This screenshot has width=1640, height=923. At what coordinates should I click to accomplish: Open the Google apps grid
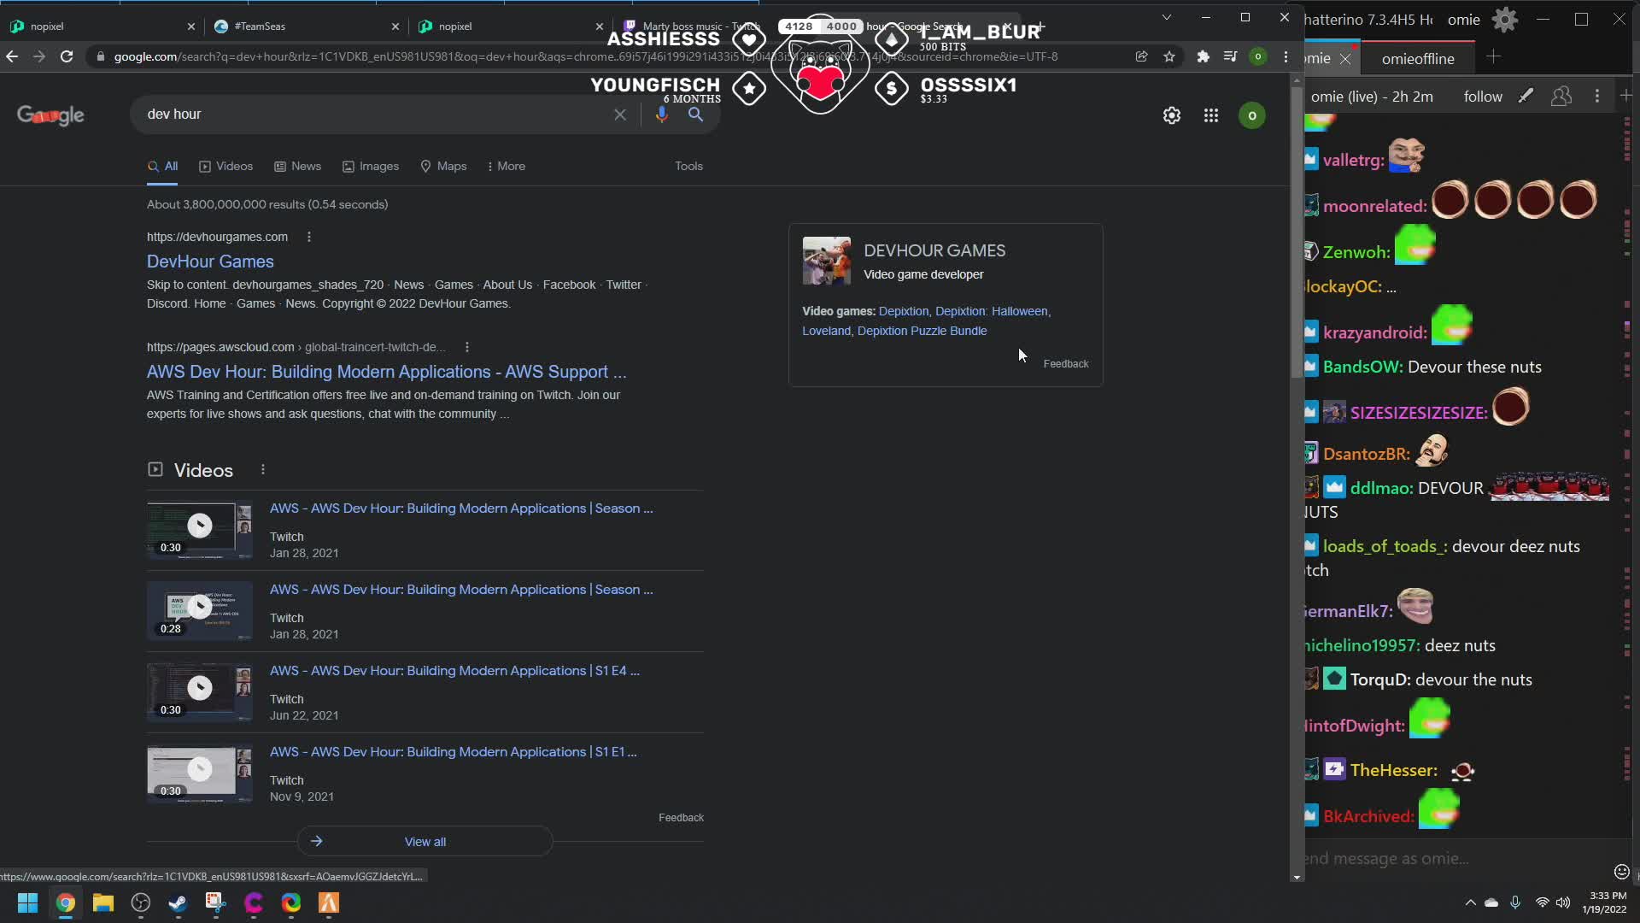point(1211,115)
